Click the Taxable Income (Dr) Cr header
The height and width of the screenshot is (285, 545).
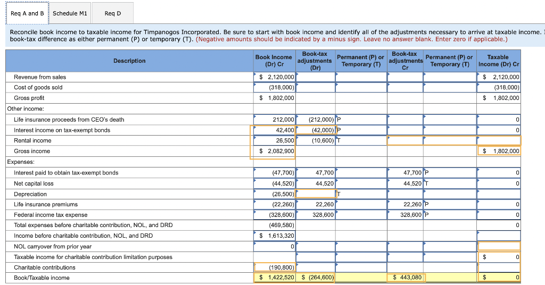point(498,61)
